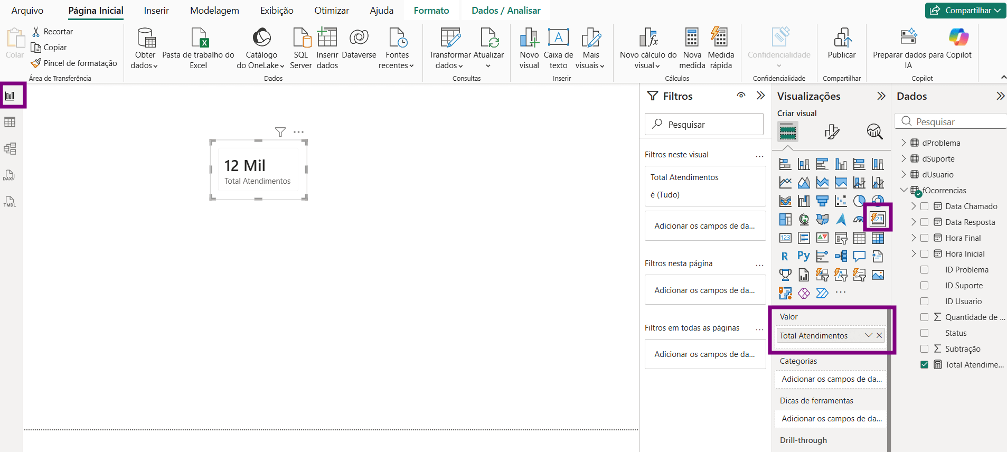Click the Publicar icon

point(842,38)
